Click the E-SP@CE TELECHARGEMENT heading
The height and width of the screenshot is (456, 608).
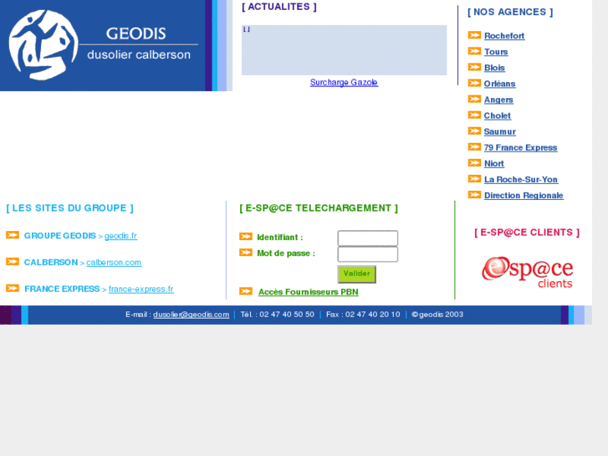[x=319, y=208]
